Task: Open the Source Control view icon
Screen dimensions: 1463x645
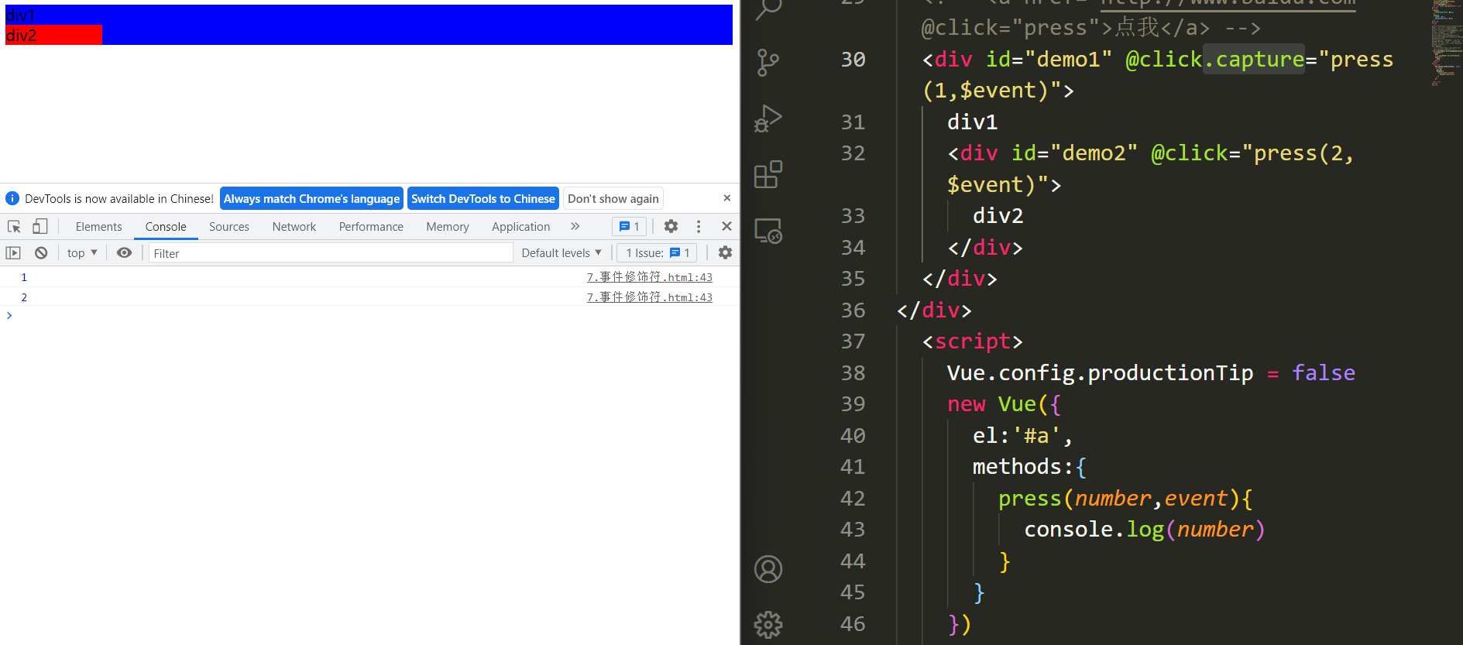Action: pos(768,63)
